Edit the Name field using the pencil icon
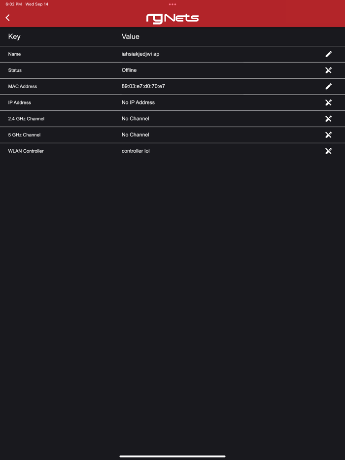345x460 pixels. pyautogui.click(x=329, y=54)
